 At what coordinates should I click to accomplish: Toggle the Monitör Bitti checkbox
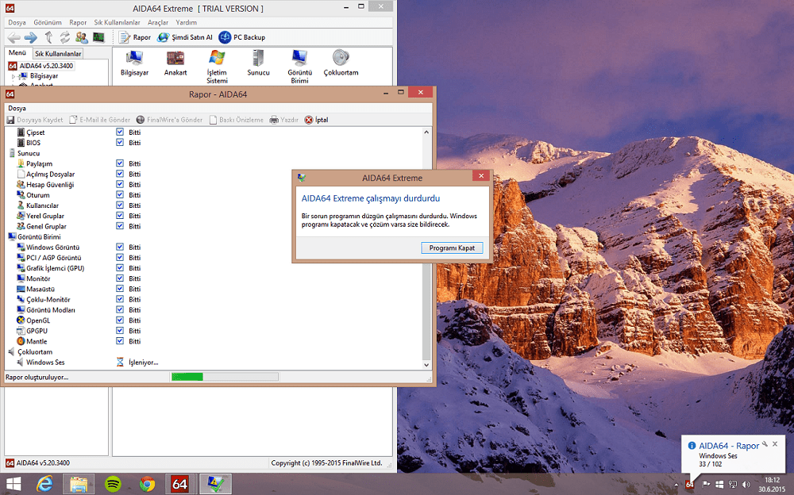click(120, 278)
